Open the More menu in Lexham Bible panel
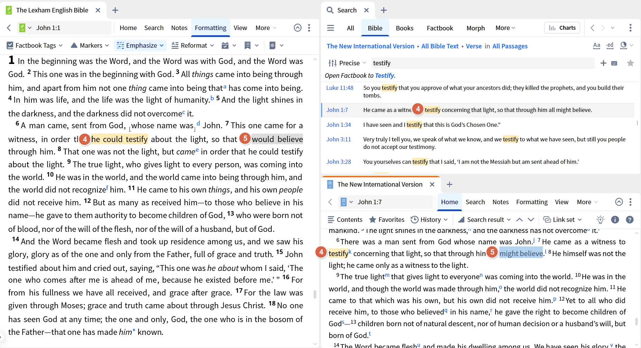Viewport: 641px width, 348px height. (x=266, y=28)
